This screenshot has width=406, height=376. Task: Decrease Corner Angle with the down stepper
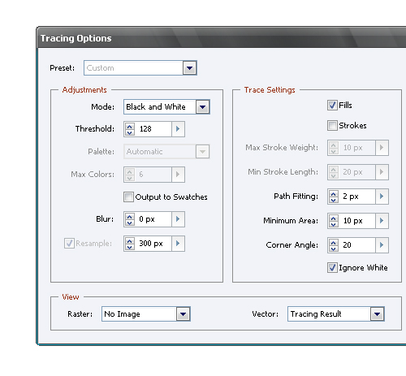click(x=334, y=249)
